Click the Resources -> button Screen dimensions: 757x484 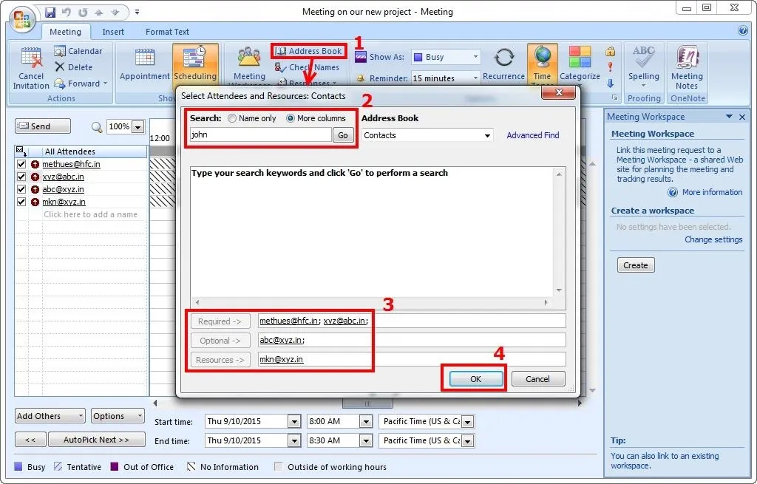coord(220,360)
